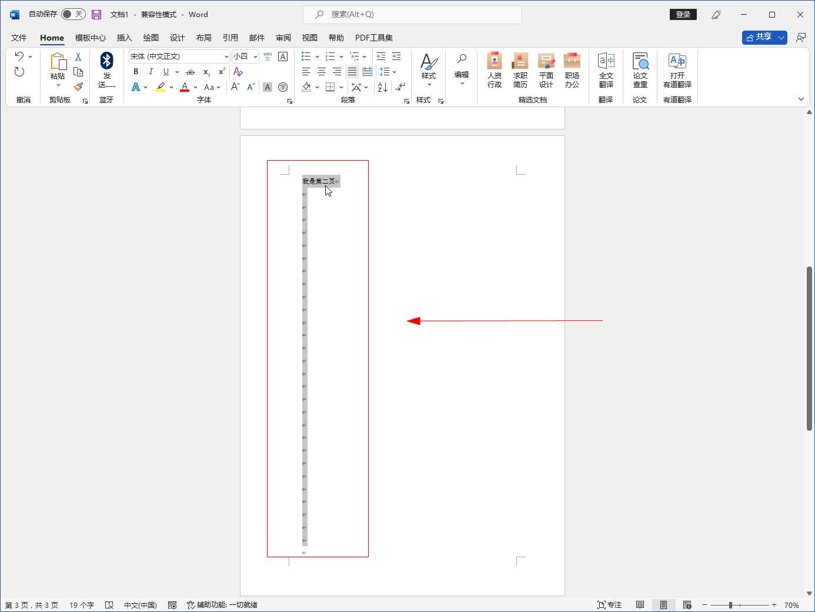The width and height of the screenshot is (815, 612).
Task: Click the character border icon
Action: pyautogui.click(x=283, y=56)
